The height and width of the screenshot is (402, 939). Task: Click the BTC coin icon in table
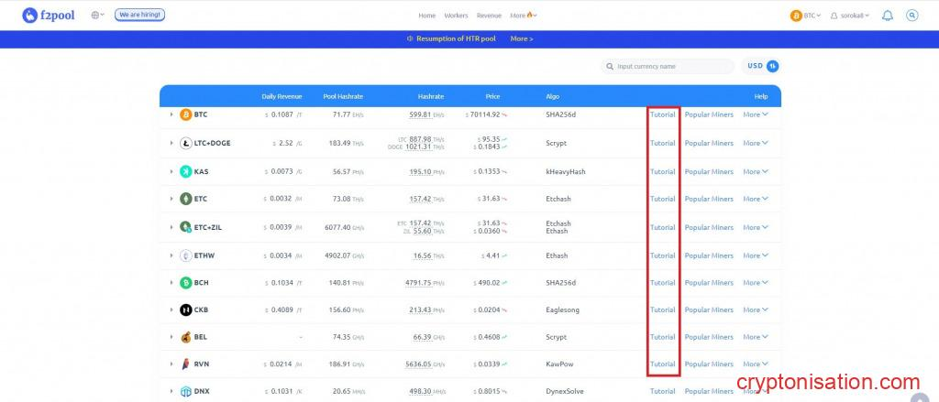[186, 114]
